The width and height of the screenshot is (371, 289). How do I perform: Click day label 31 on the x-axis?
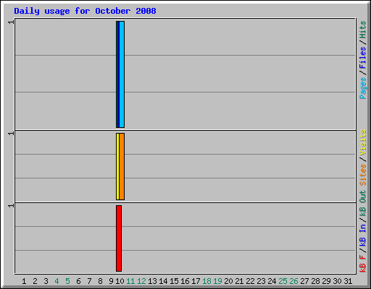pos(348,281)
